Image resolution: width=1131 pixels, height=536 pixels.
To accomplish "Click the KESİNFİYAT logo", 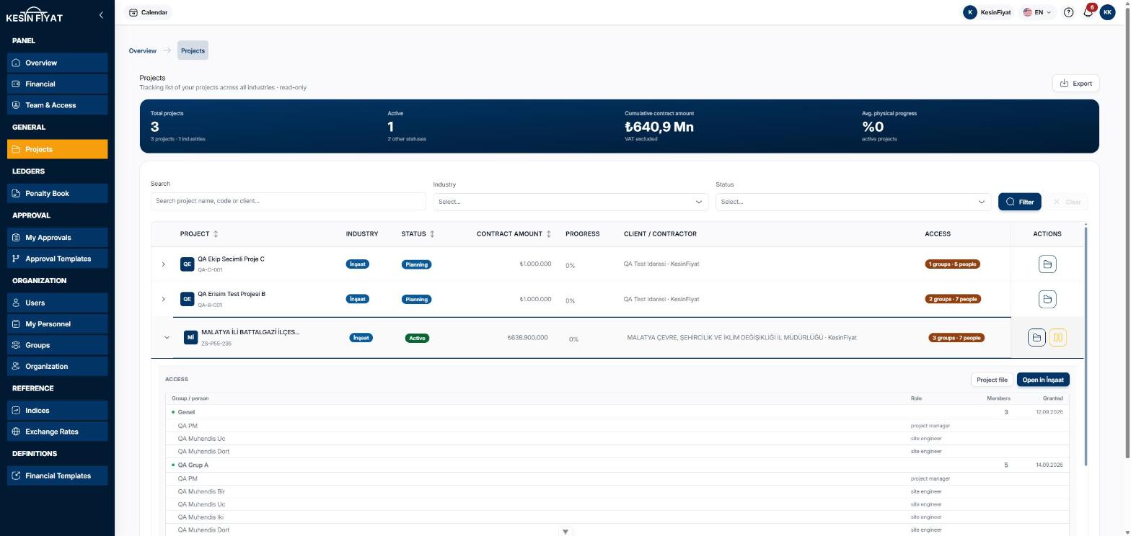I will pyautogui.click(x=35, y=15).
